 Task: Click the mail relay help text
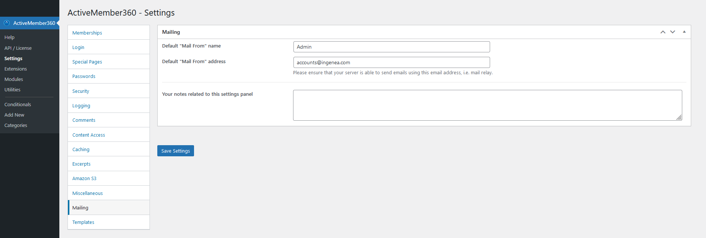click(393, 73)
